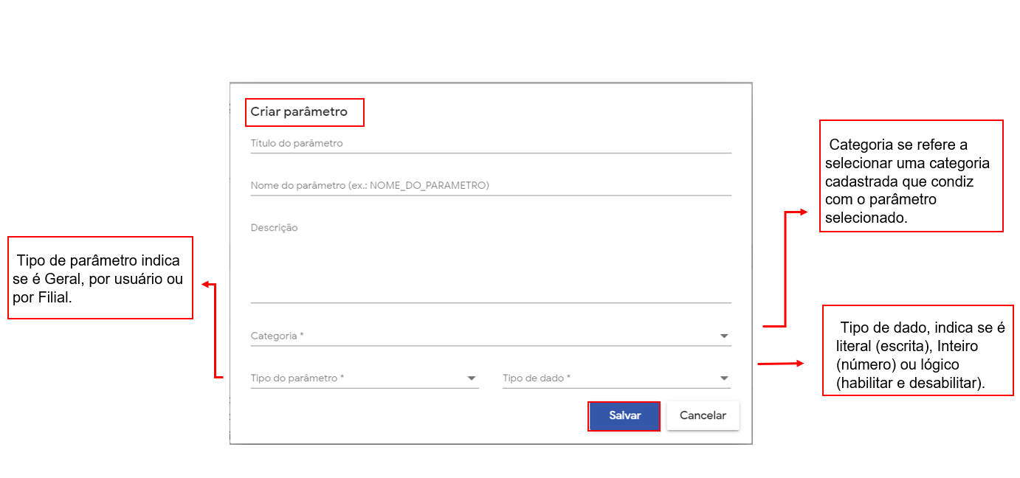Click the Nome do parâmetro input field
Image resolution: width=1020 pixels, height=478 pixels.
coord(491,186)
